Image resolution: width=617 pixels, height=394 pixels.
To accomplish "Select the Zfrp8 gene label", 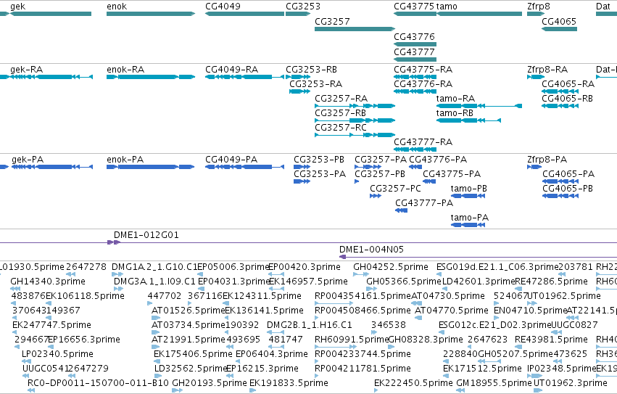I will pyautogui.click(x=539, y=7).
